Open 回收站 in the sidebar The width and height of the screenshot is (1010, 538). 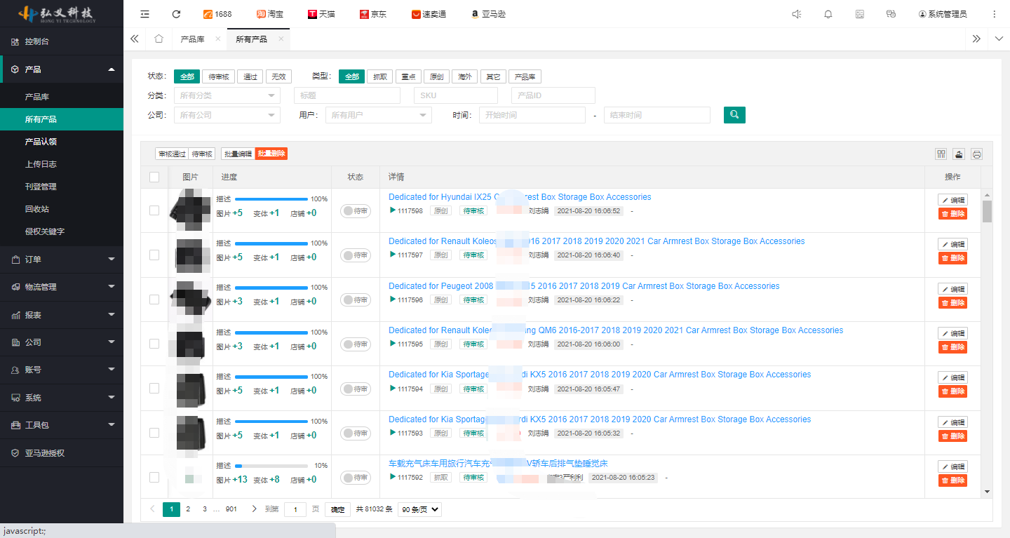click(x=37, y=209)
